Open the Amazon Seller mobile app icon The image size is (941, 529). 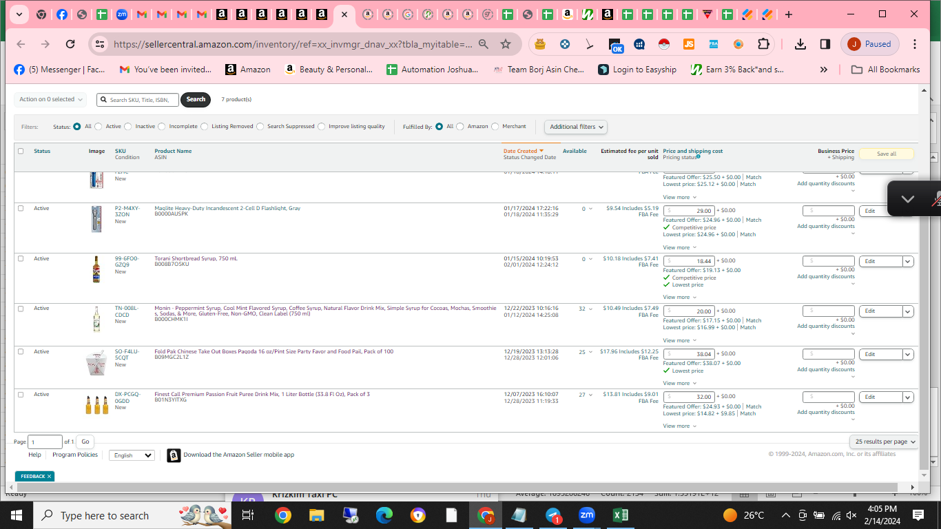pyautogui.click(x=174, y=455)
